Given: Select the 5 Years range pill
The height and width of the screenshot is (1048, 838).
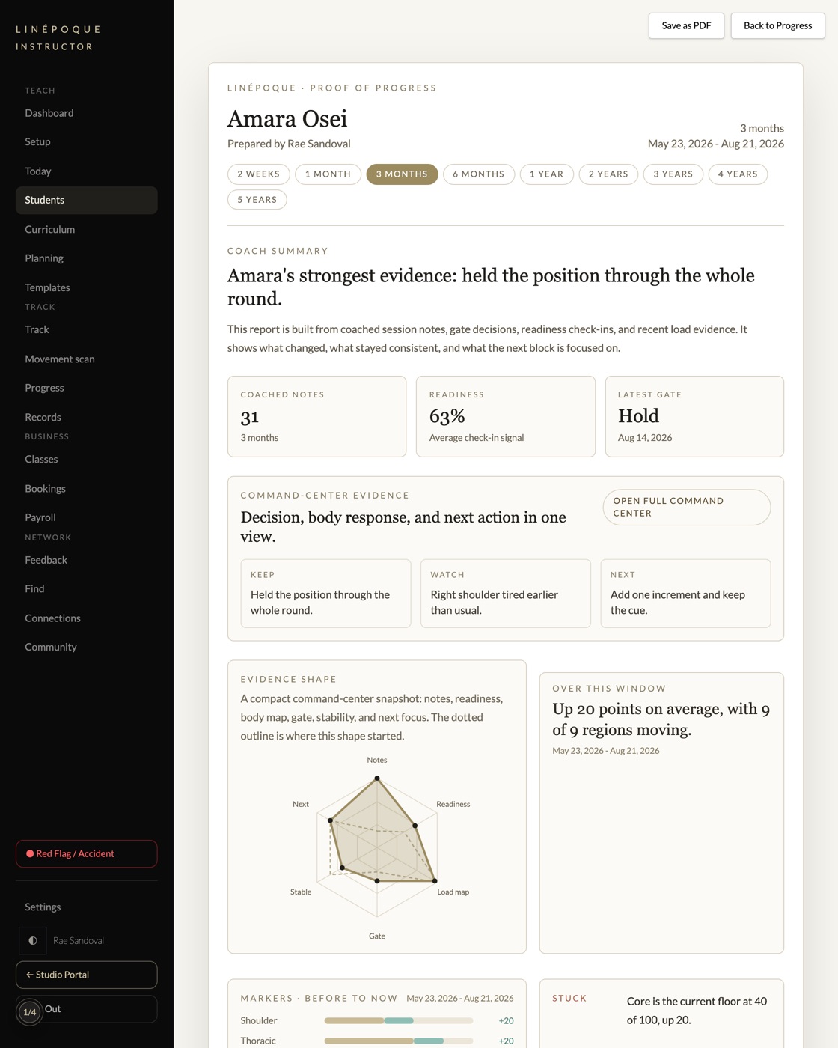Looking at the screenshot, I should pos(257,200).
